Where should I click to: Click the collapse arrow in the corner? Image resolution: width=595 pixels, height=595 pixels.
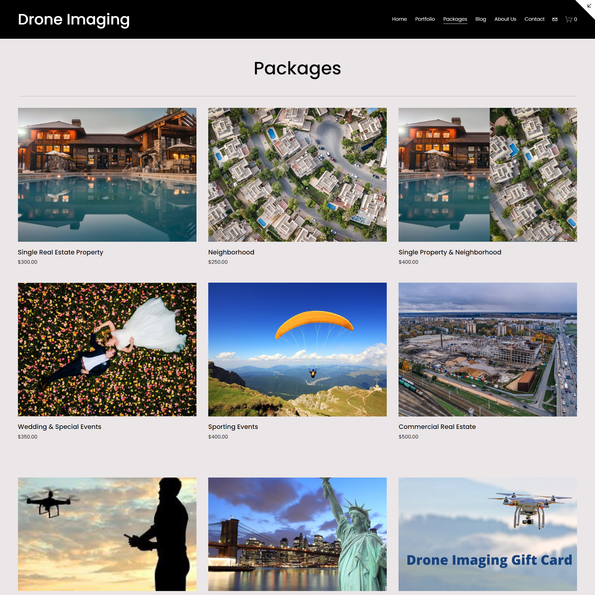tap(589, 6)
